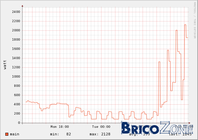Click the 600 y-axis value
The image size is (198, 140).
pyautogui.click(x=17, y=95)
